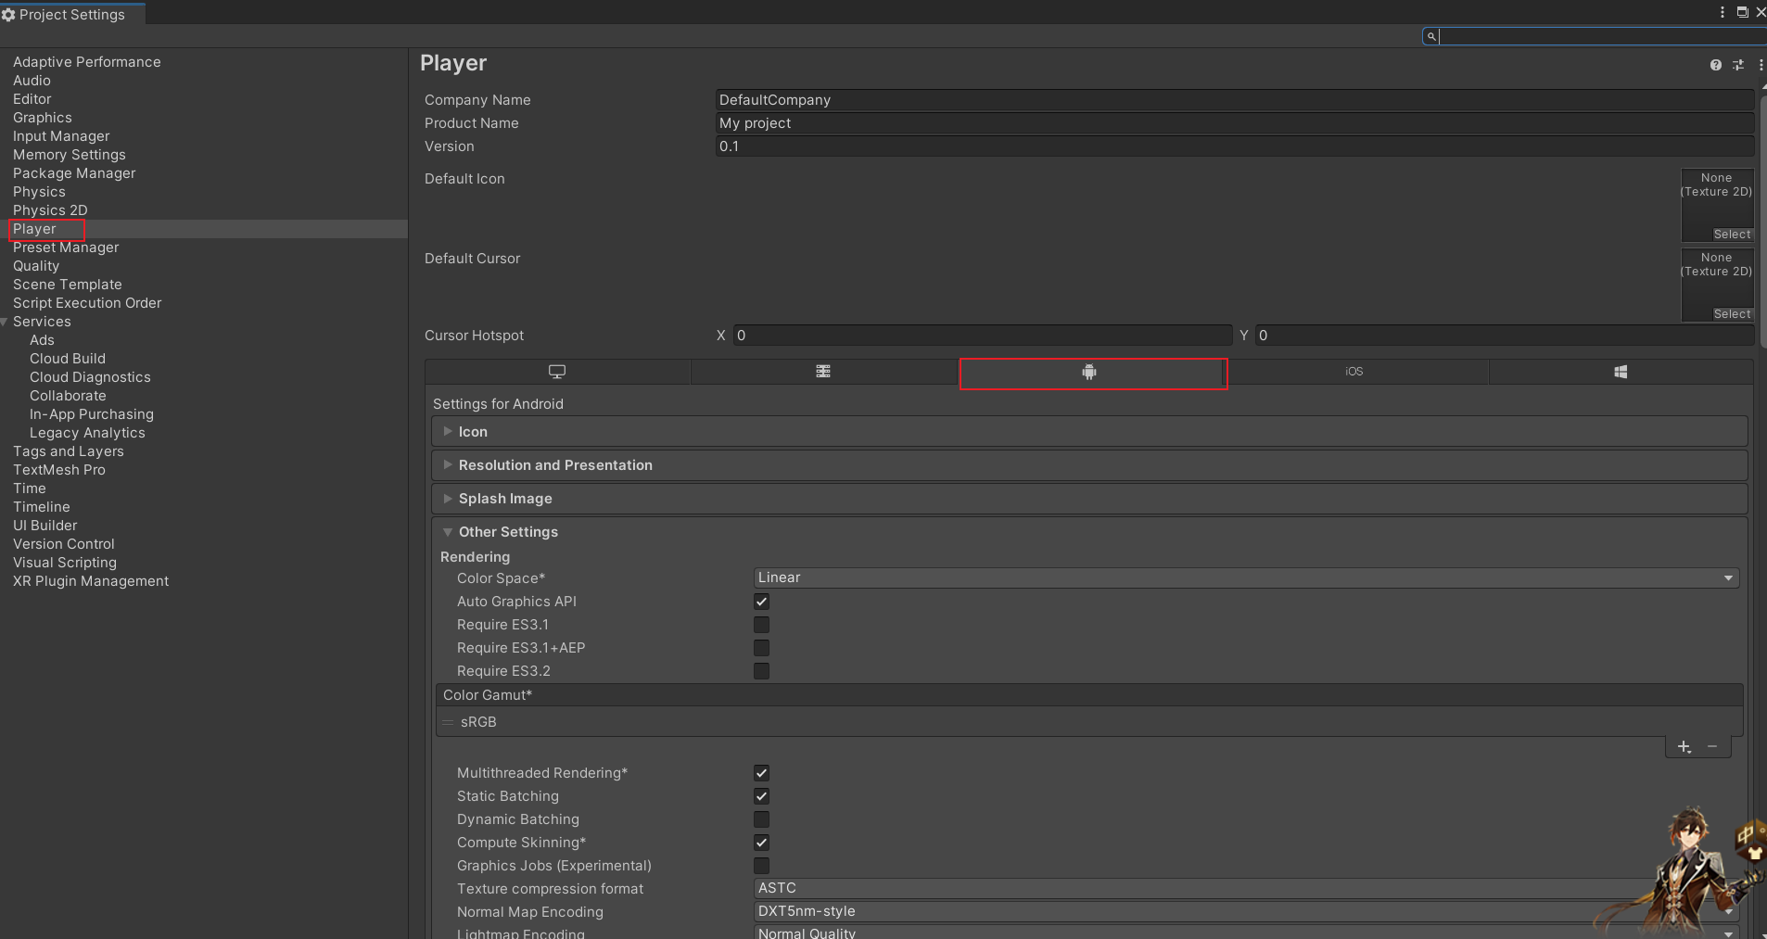Click Select under Default Cursor
The image size is (1767, 939).
[x=1732, y=314]
